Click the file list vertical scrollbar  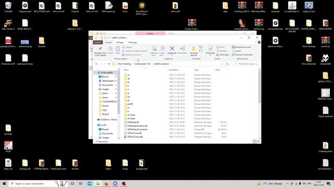click(x=259, y=87)
